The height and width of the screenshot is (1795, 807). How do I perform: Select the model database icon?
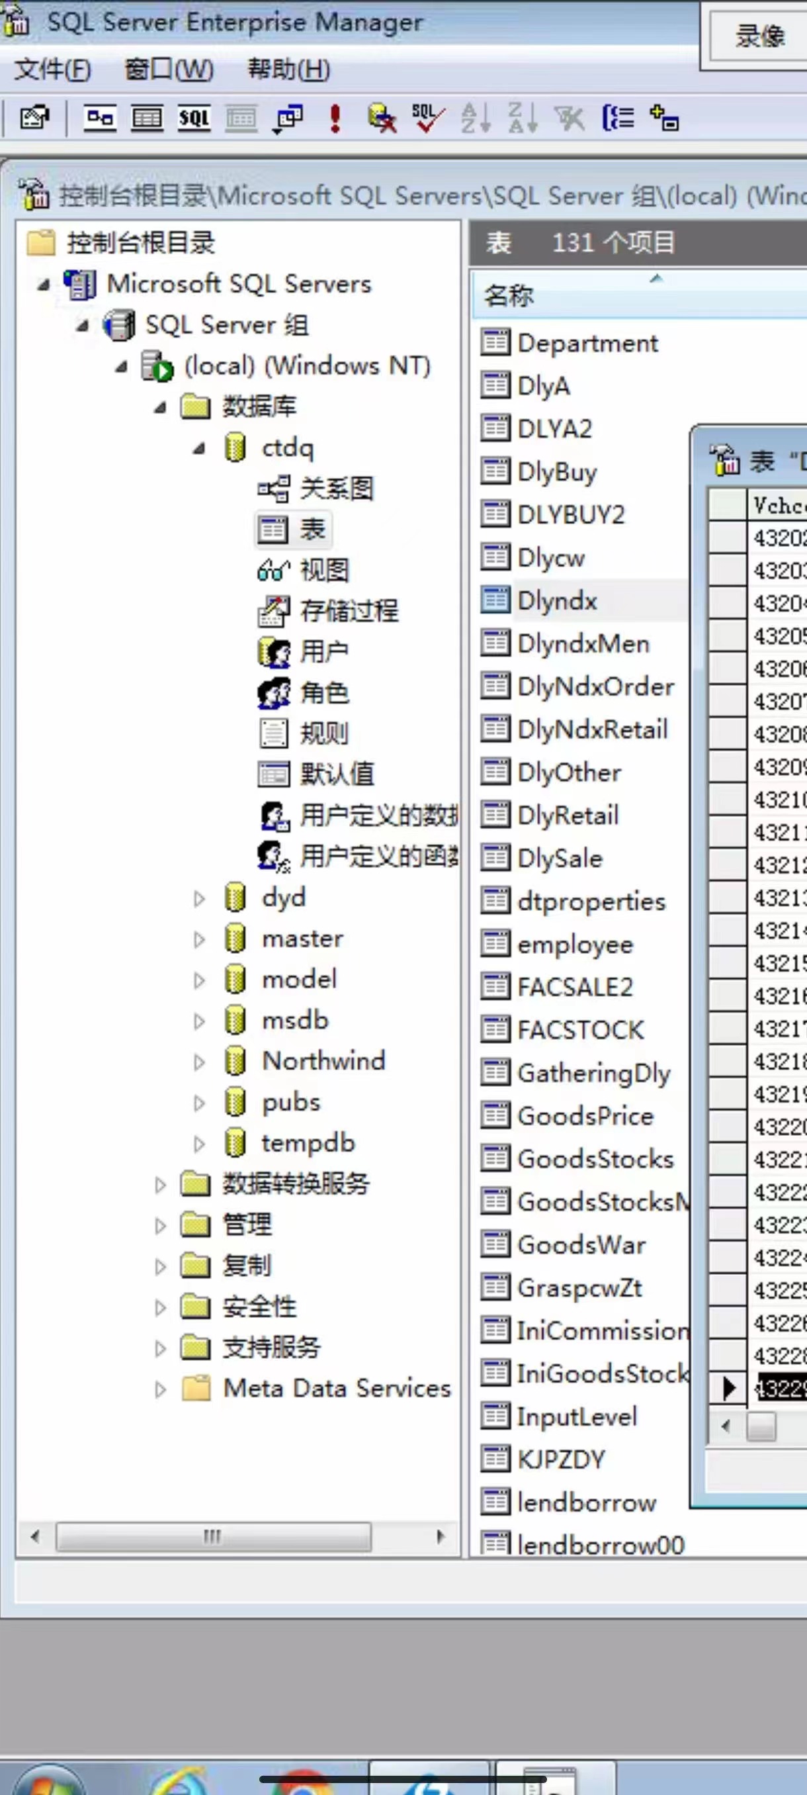[x=235, y=980]
